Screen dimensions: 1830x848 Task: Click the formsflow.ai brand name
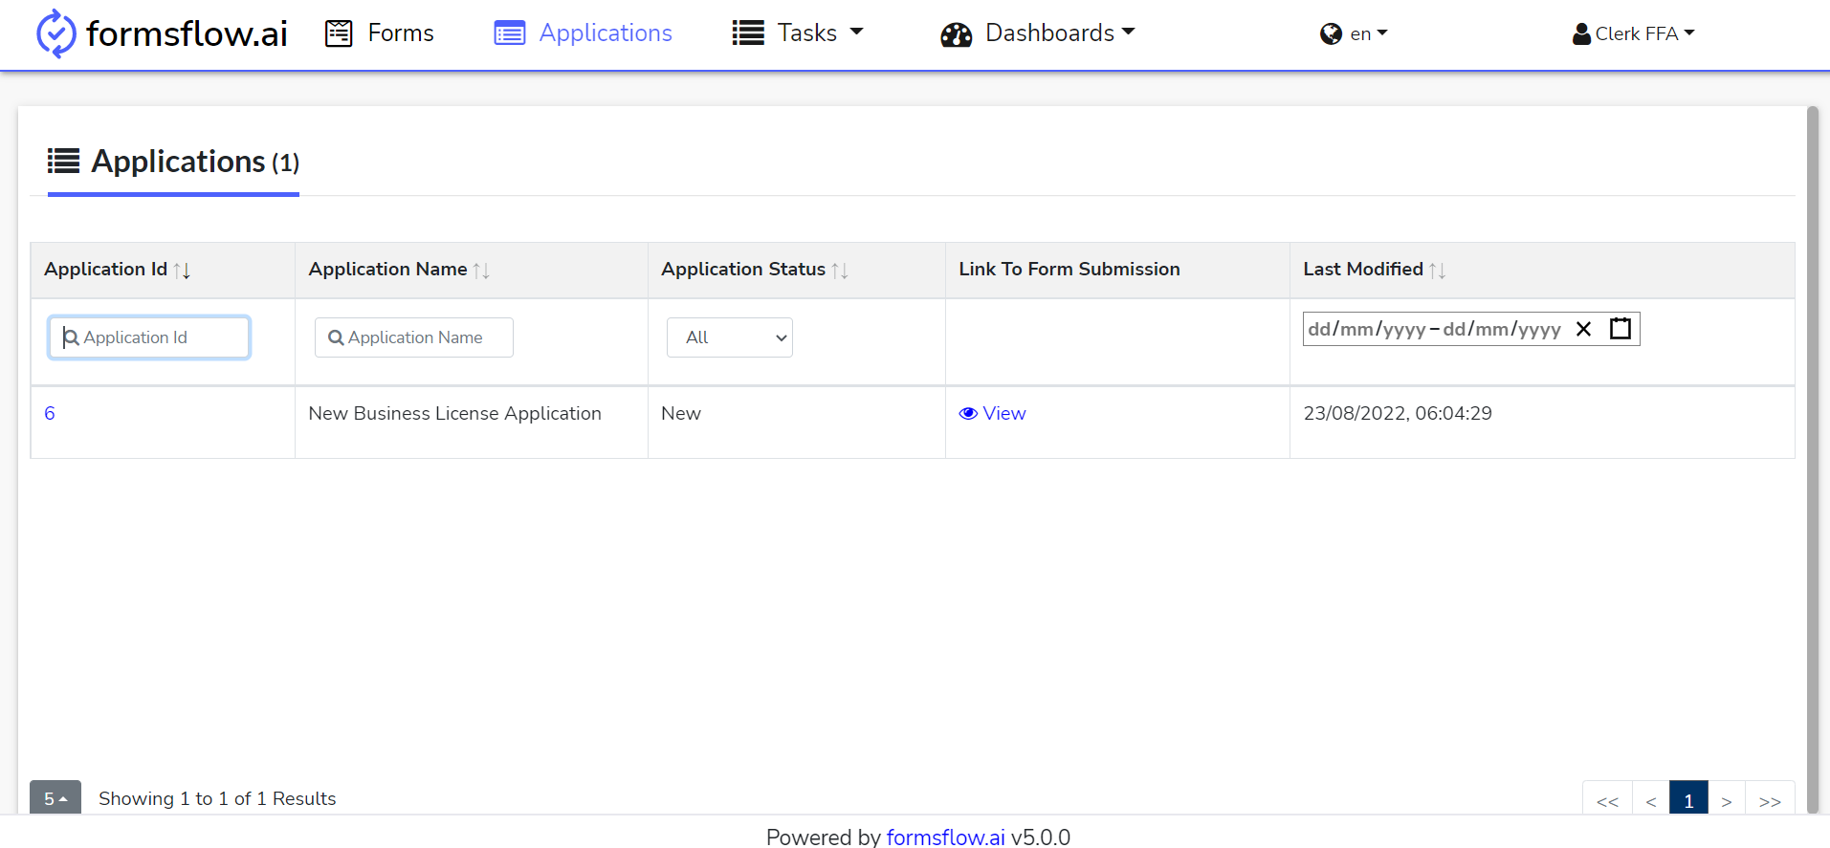coord(187,33)
